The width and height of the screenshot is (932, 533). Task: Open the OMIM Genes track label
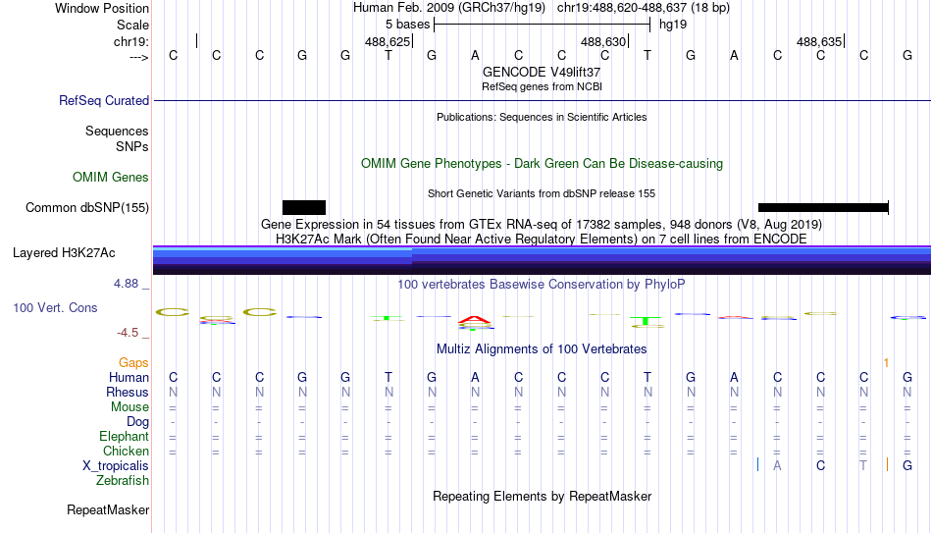click(x=110, y=178)
